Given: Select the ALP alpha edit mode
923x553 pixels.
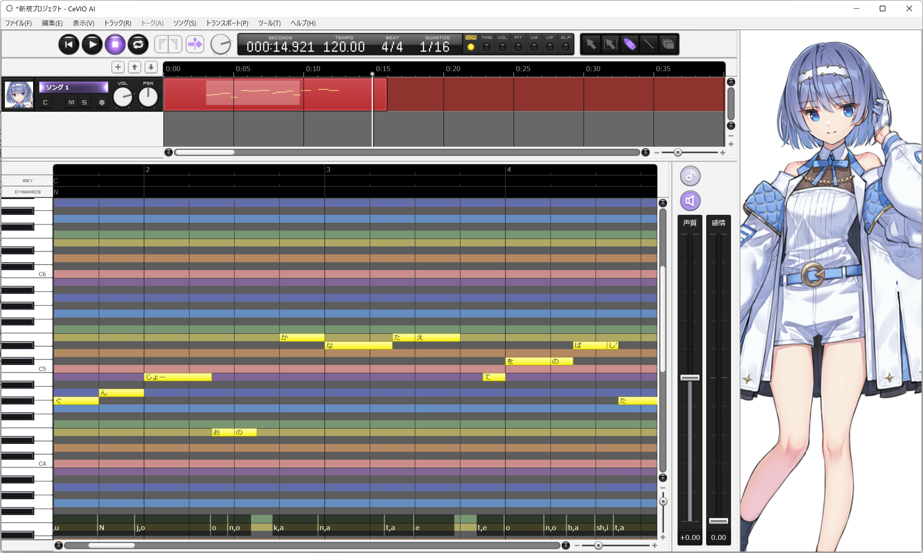Looking at the screenshot, I should (x=565, y=44).
